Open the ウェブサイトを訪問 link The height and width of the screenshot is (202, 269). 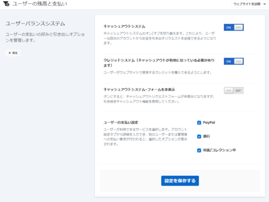coord(249,4)
